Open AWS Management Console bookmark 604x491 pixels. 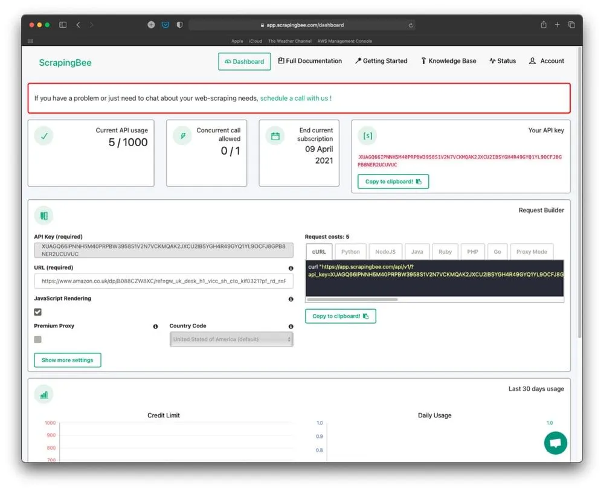pyautogui.click(x=344, y=41)
